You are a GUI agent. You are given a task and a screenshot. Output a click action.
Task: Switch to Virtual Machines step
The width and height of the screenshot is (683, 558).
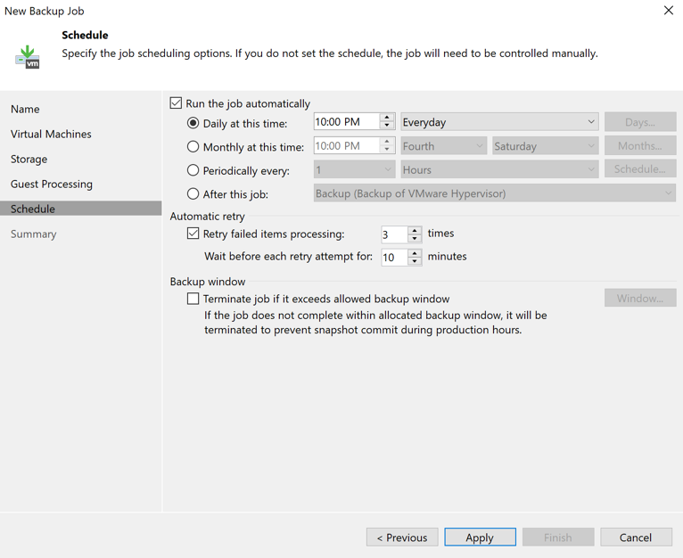[51, 134]
